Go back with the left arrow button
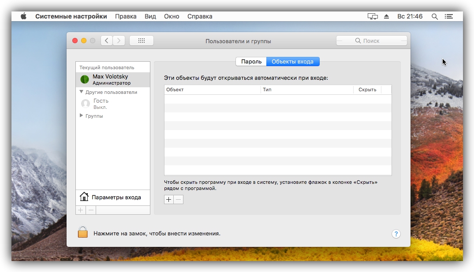Viewport: 474px width, 272px height. pos(107,41)
